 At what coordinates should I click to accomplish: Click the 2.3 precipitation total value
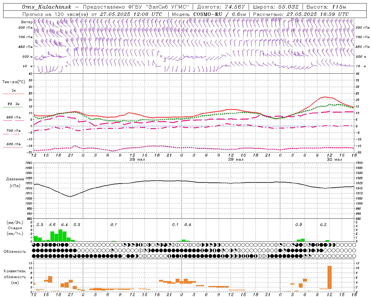[40, 225]
